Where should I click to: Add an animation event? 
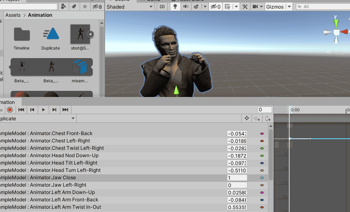(x=268, y=118)
